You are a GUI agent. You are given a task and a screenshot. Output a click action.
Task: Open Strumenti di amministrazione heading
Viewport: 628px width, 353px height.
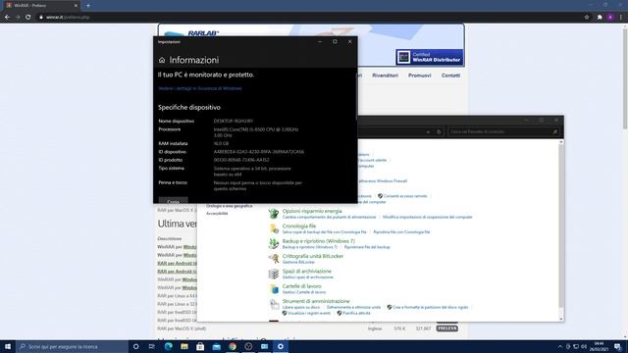(x=316, y=301)
